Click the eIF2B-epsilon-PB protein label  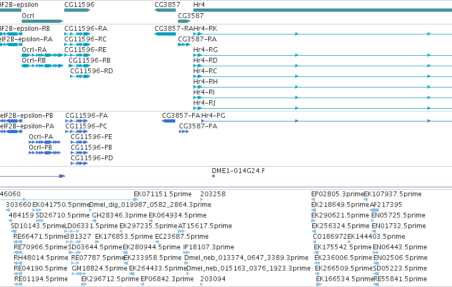27,116
